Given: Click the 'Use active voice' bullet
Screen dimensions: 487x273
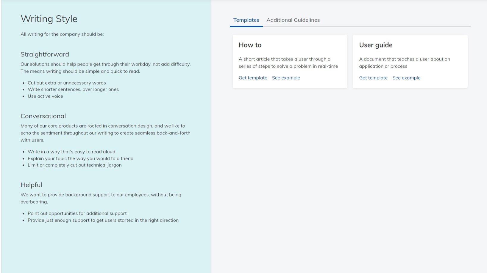Looking at the screenshot, I should (x=45, y=96).
